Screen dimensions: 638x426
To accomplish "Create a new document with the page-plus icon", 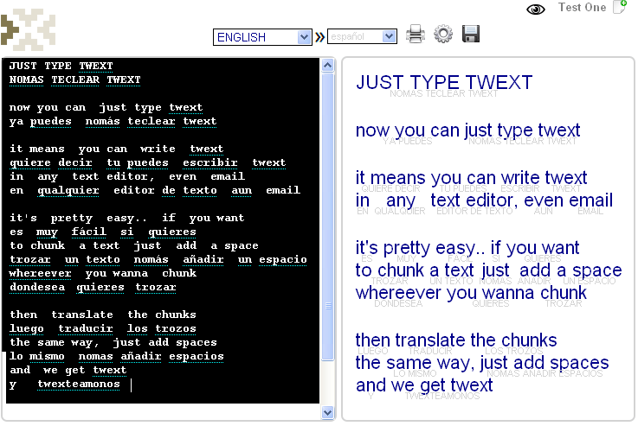I will click(619, 8).
